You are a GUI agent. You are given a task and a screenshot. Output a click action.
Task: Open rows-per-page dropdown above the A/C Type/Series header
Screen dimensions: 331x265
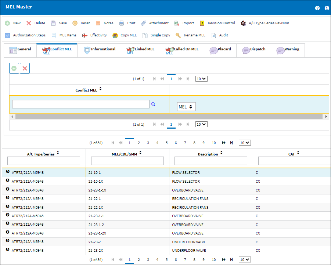coord(245,143)
